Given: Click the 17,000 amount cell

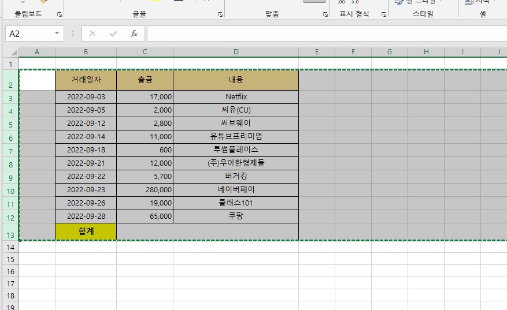Looking at the screenshot, I should coord(145,97).
